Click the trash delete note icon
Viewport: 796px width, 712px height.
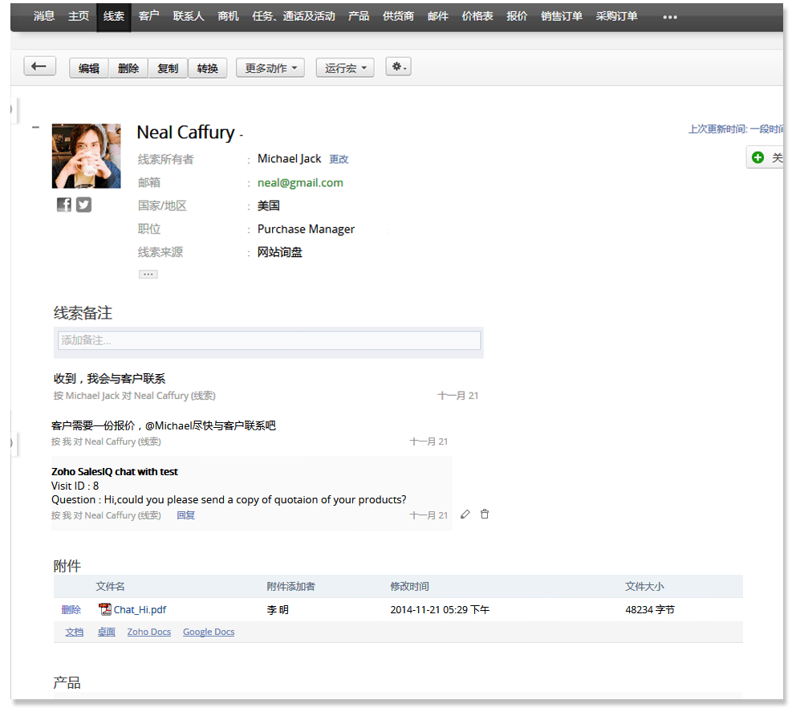[485, 514]
